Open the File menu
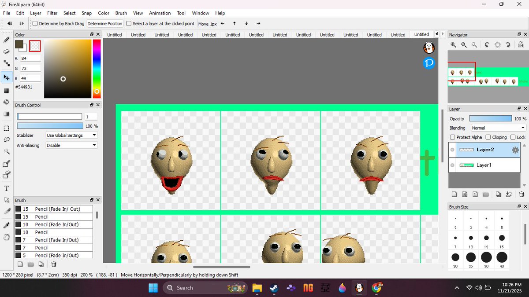 coord(7,13)
